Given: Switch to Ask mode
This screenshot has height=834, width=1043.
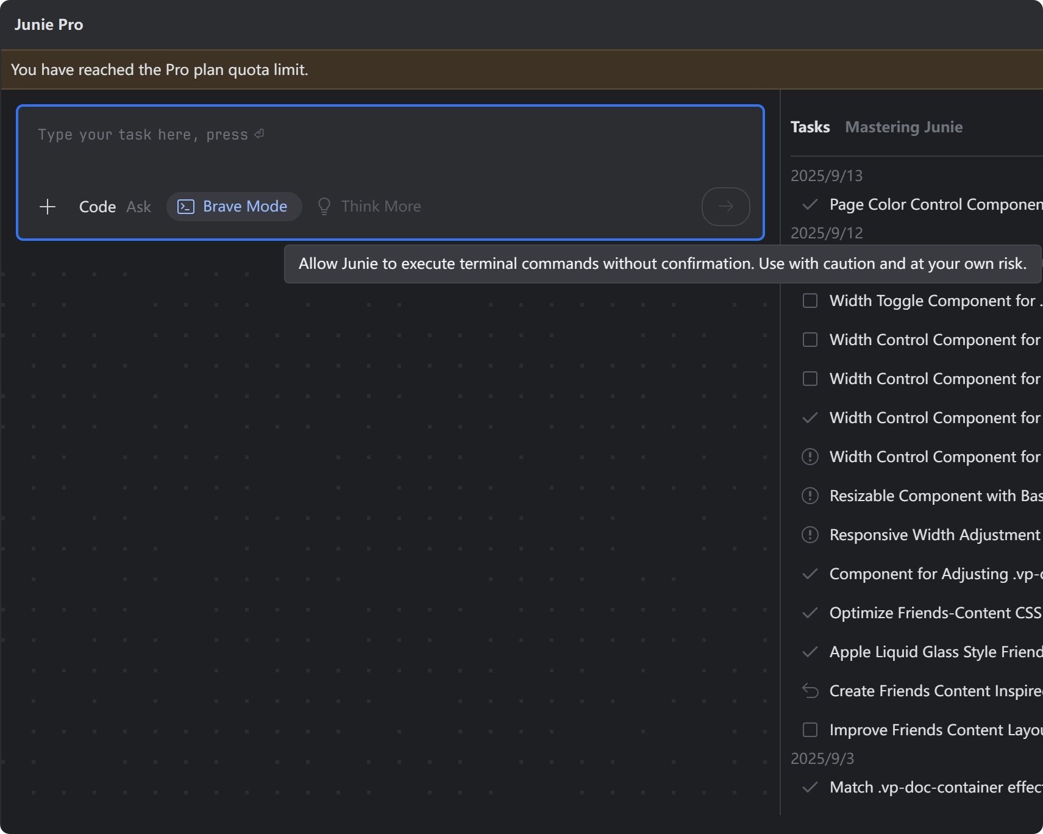Looking at the screenshot, I should coord(138,207).
